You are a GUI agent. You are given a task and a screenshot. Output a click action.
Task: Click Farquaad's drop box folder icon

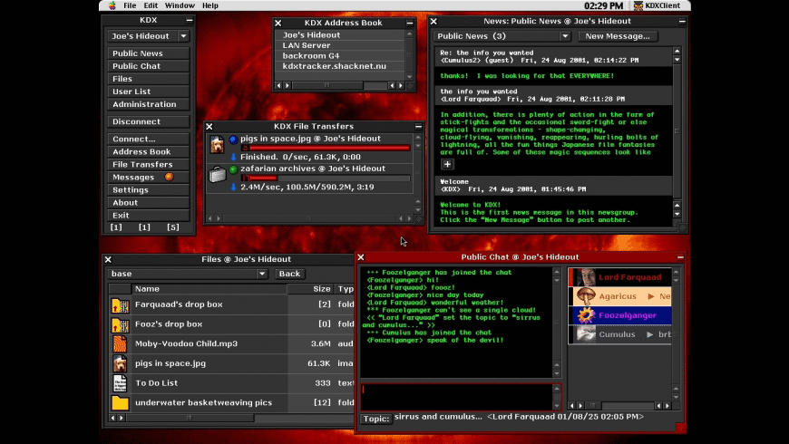coord(120,305)
